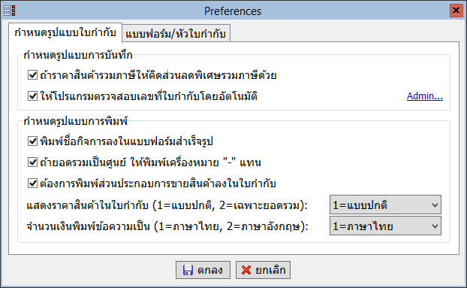Viewport: 467px width, 288px height.
Task: Switch to แบบฟอร์ม/หัวใบกำกับ tab
Action: pyautogui.click(x=176, y=33)
